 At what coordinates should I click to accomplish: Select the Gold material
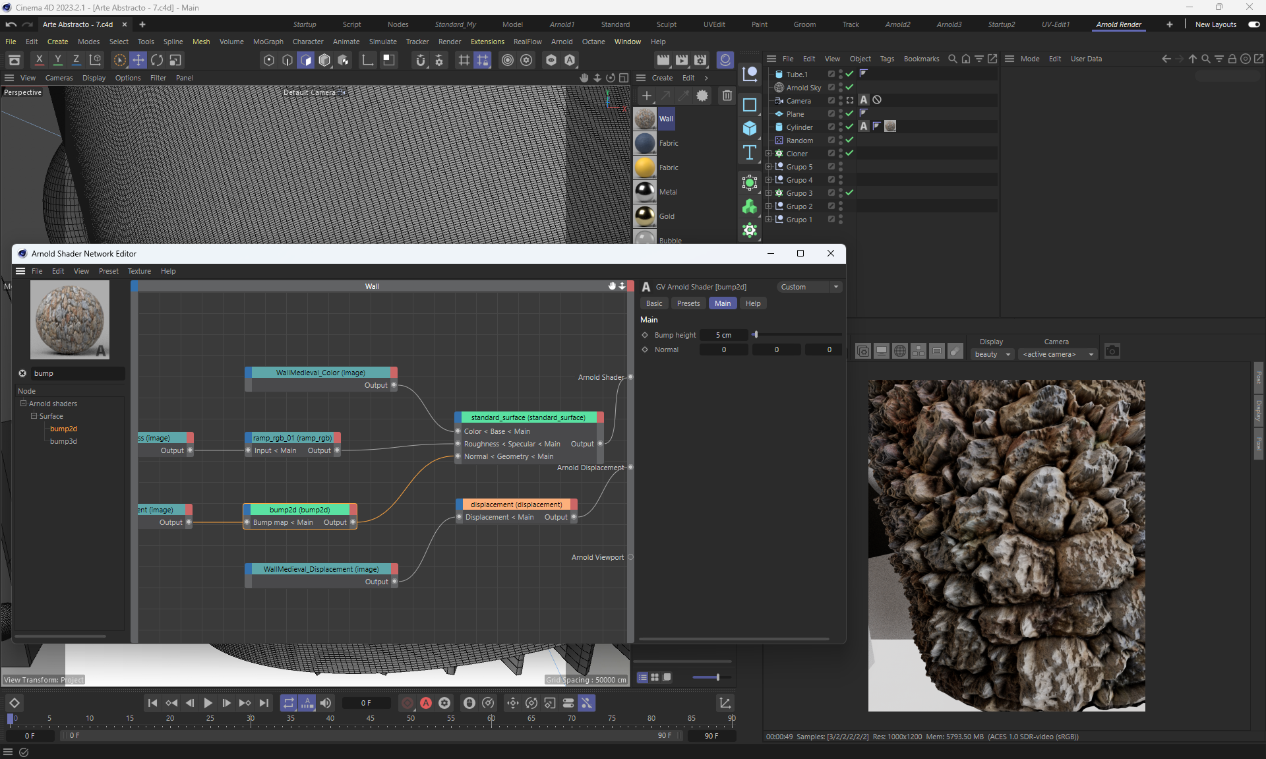point(646,216)
